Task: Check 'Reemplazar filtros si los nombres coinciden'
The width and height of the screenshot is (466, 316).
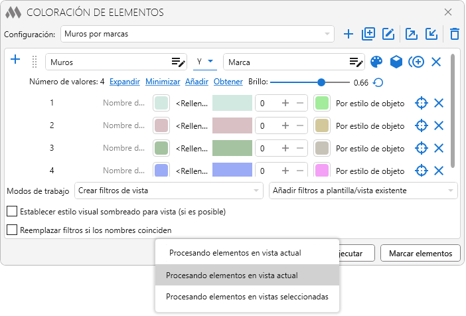Action: (12, 230)
